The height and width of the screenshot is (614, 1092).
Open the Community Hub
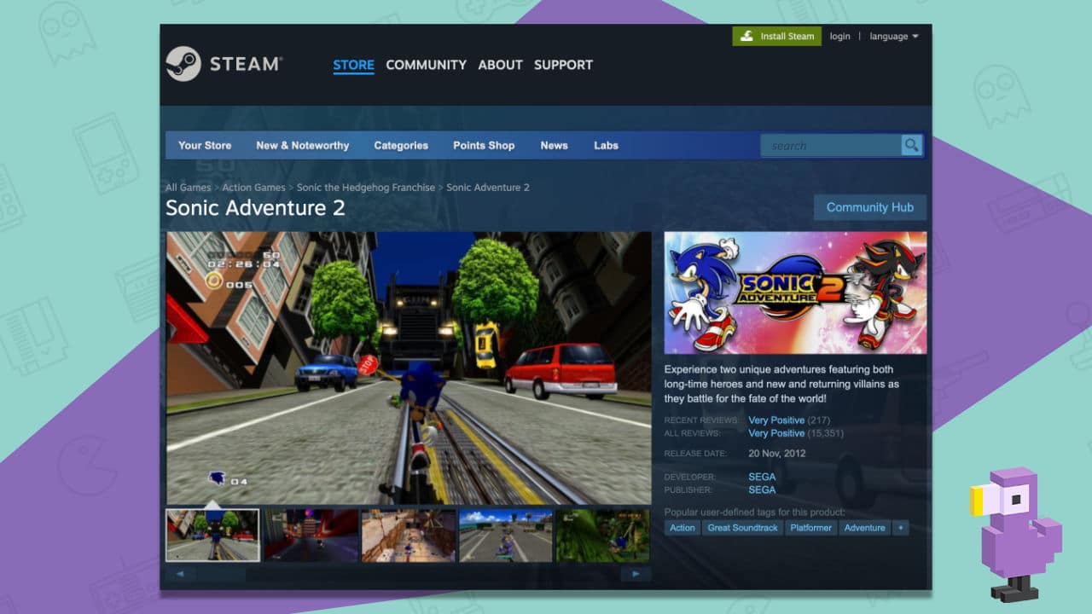[x=870, y=207]
